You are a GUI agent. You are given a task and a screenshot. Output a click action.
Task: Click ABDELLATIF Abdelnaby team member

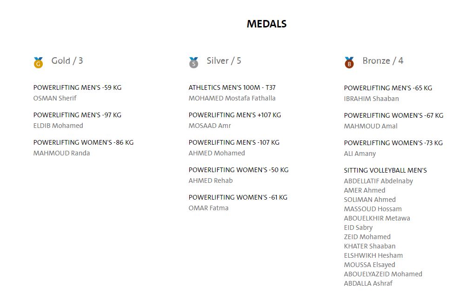pyautogui.click(x=378, y=181)
